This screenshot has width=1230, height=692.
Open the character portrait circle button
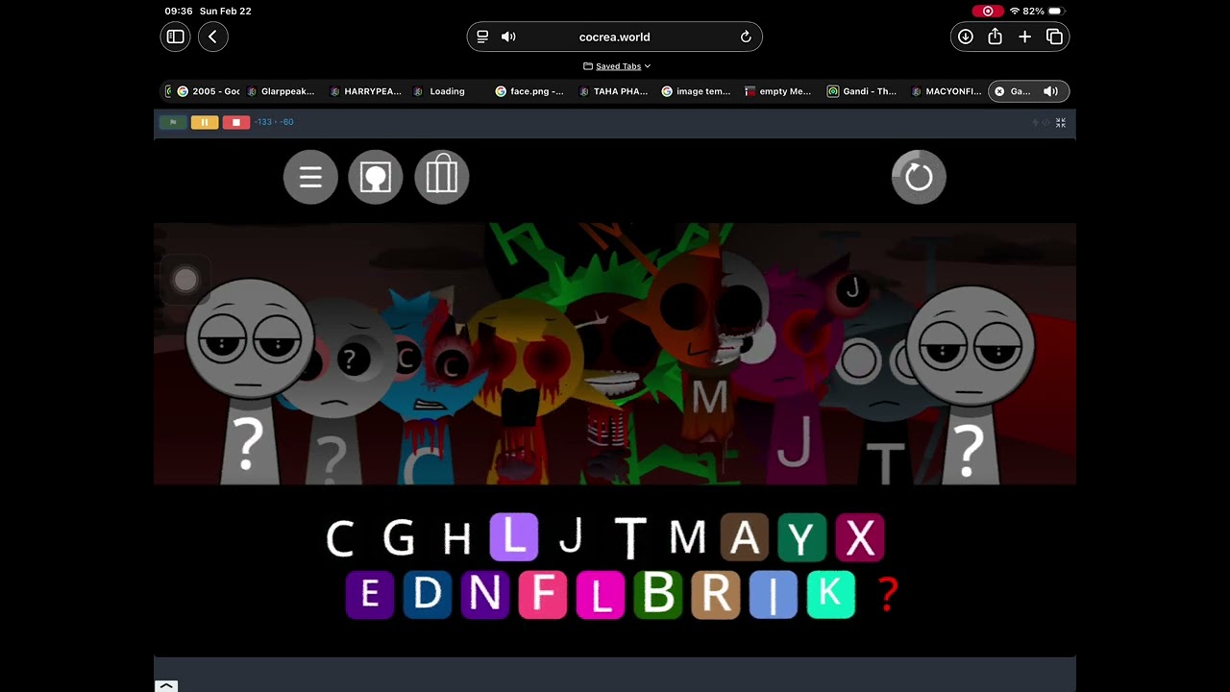point(376,177)
